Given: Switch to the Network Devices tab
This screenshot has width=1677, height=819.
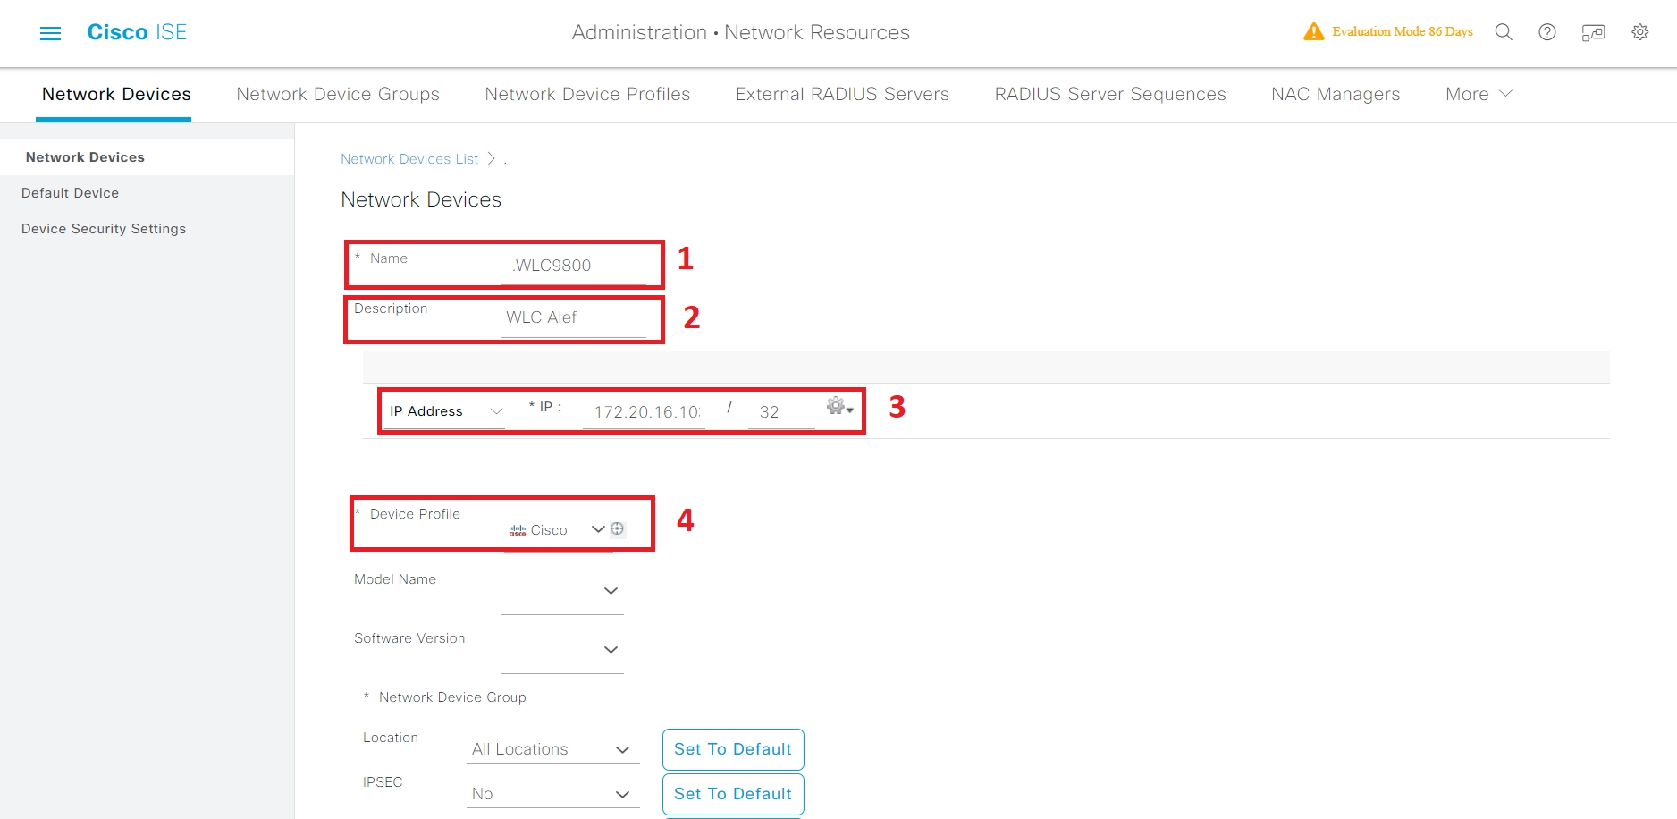Looking at the screenshot, I should [x=116, y=94].
